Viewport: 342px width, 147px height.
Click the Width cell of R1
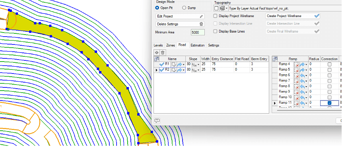[x=206, y=64]
